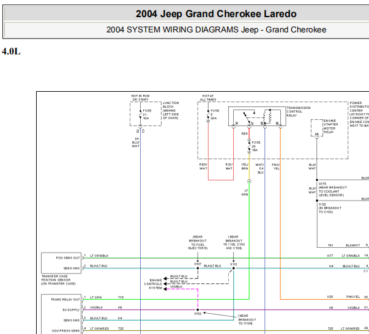Viewport: 369px width, 334px height.
Task: Click the '(NEAR BREAKOUT TO C102, C103 AND C104)' note
Action: 234,242
